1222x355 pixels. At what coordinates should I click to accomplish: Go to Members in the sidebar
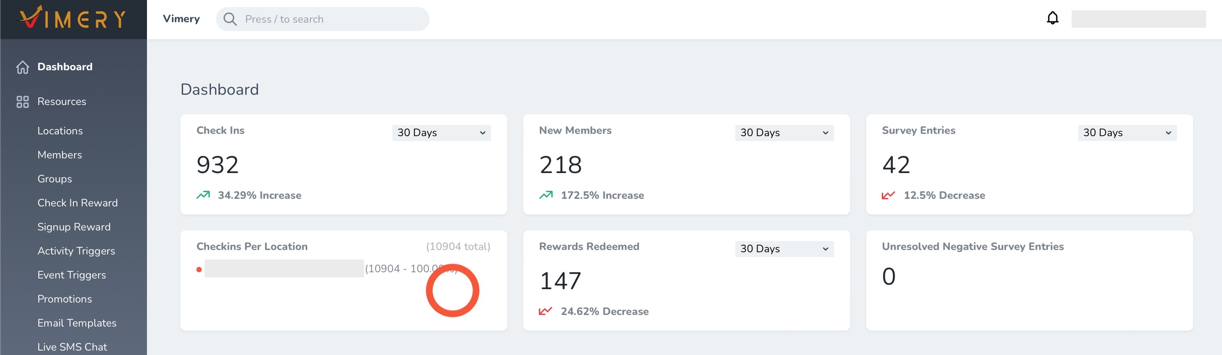[59, 154]
